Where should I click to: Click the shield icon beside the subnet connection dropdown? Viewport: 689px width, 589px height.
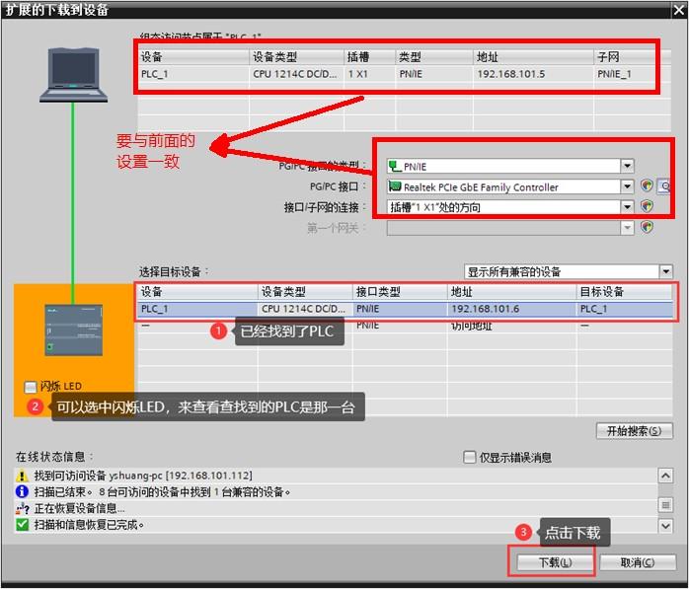pyautogui.click(x=648, y=207)
